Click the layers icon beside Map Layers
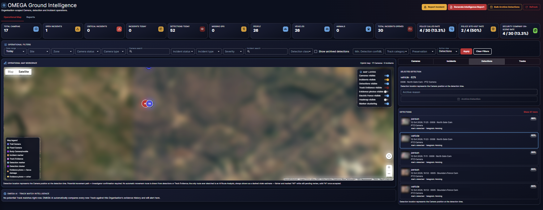This screenshot has height=210, width=543. (x=361, y=72)
